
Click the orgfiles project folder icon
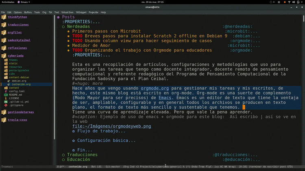tap(4, 32)
